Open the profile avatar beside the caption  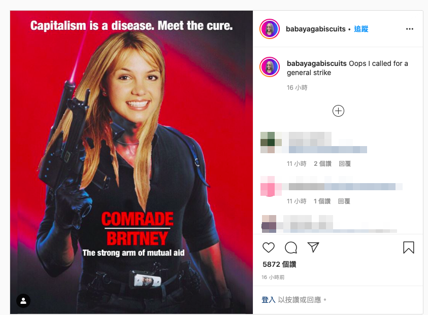click(270, 67)
